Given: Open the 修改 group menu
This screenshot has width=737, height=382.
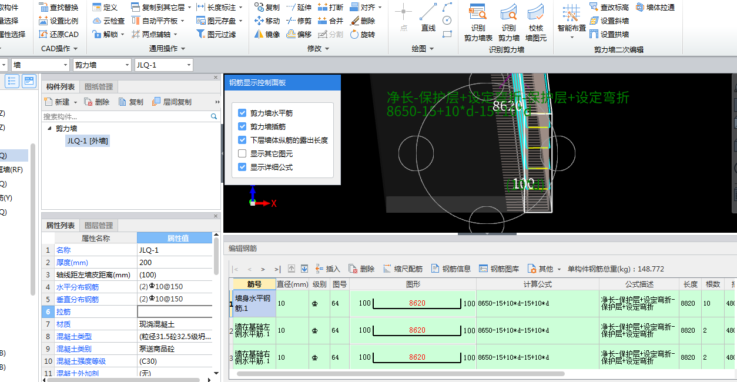Looking at the screenshot, I should [x=318, y=49].
